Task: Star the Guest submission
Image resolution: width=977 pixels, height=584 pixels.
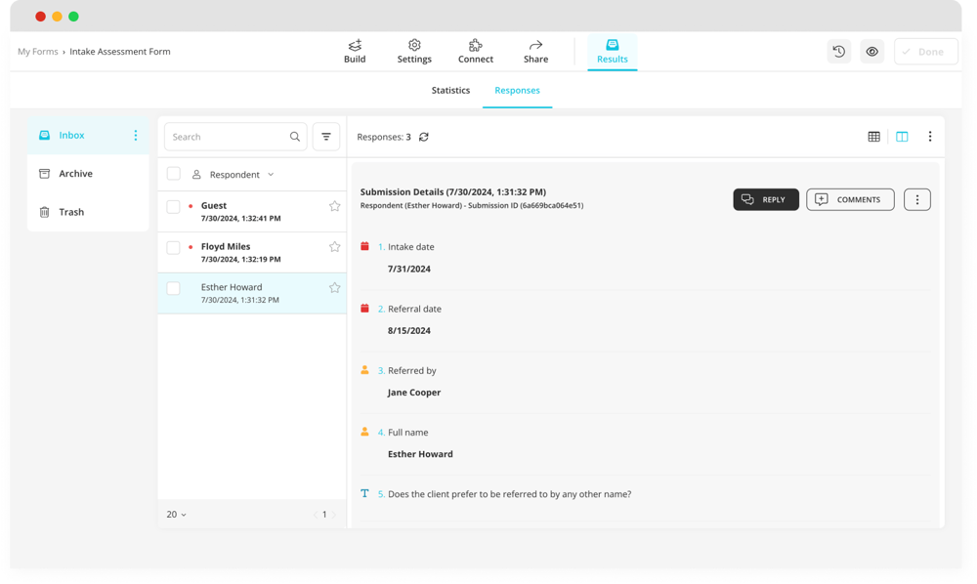Action: [x=334, y=206]
